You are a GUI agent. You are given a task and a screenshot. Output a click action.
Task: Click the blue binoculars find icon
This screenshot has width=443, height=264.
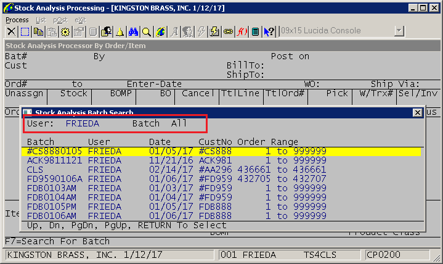(x=133, y=31)
